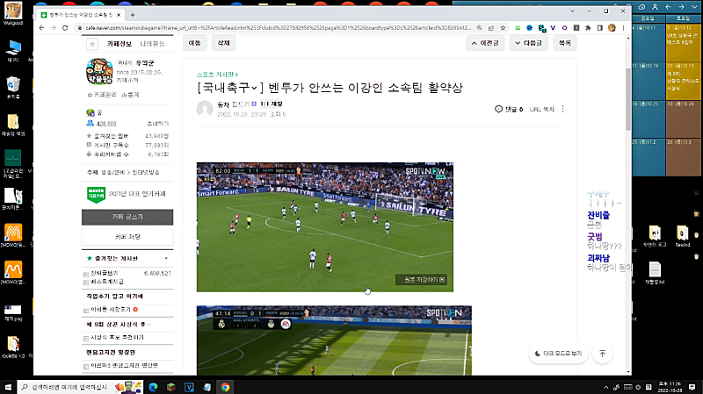Click the back arrow in calendar widget

click(669, 7)
